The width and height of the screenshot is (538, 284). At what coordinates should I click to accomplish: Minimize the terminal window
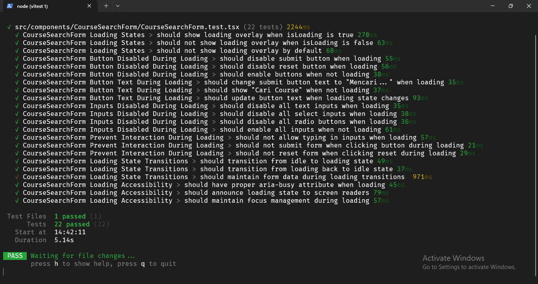click(493, 6)
